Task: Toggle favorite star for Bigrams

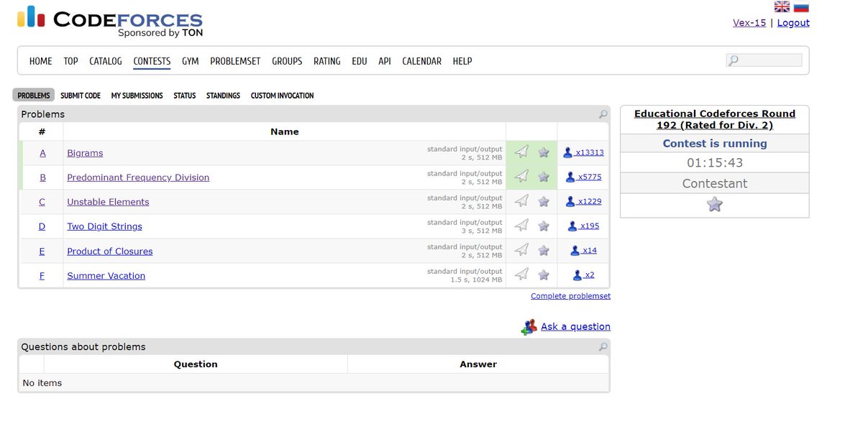Action: (544, 152)
